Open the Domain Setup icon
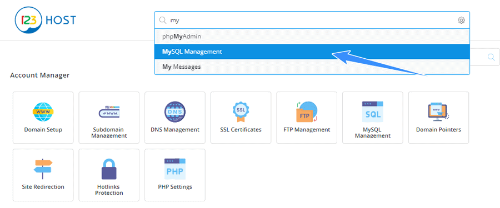 43,112
